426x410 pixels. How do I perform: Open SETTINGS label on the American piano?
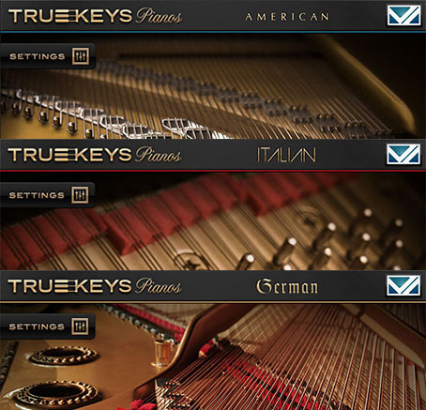[x=38, y=56]
